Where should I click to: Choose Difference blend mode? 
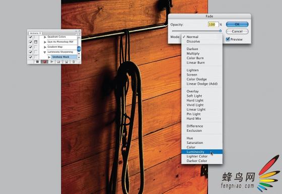click(x=202, y=126)
